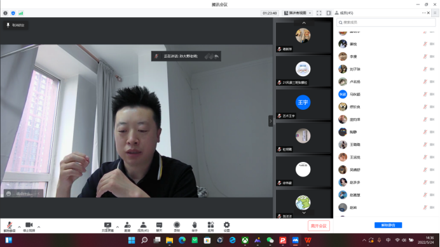
Task: Expand options arrow beside share screen
Action: pos(117,227)
